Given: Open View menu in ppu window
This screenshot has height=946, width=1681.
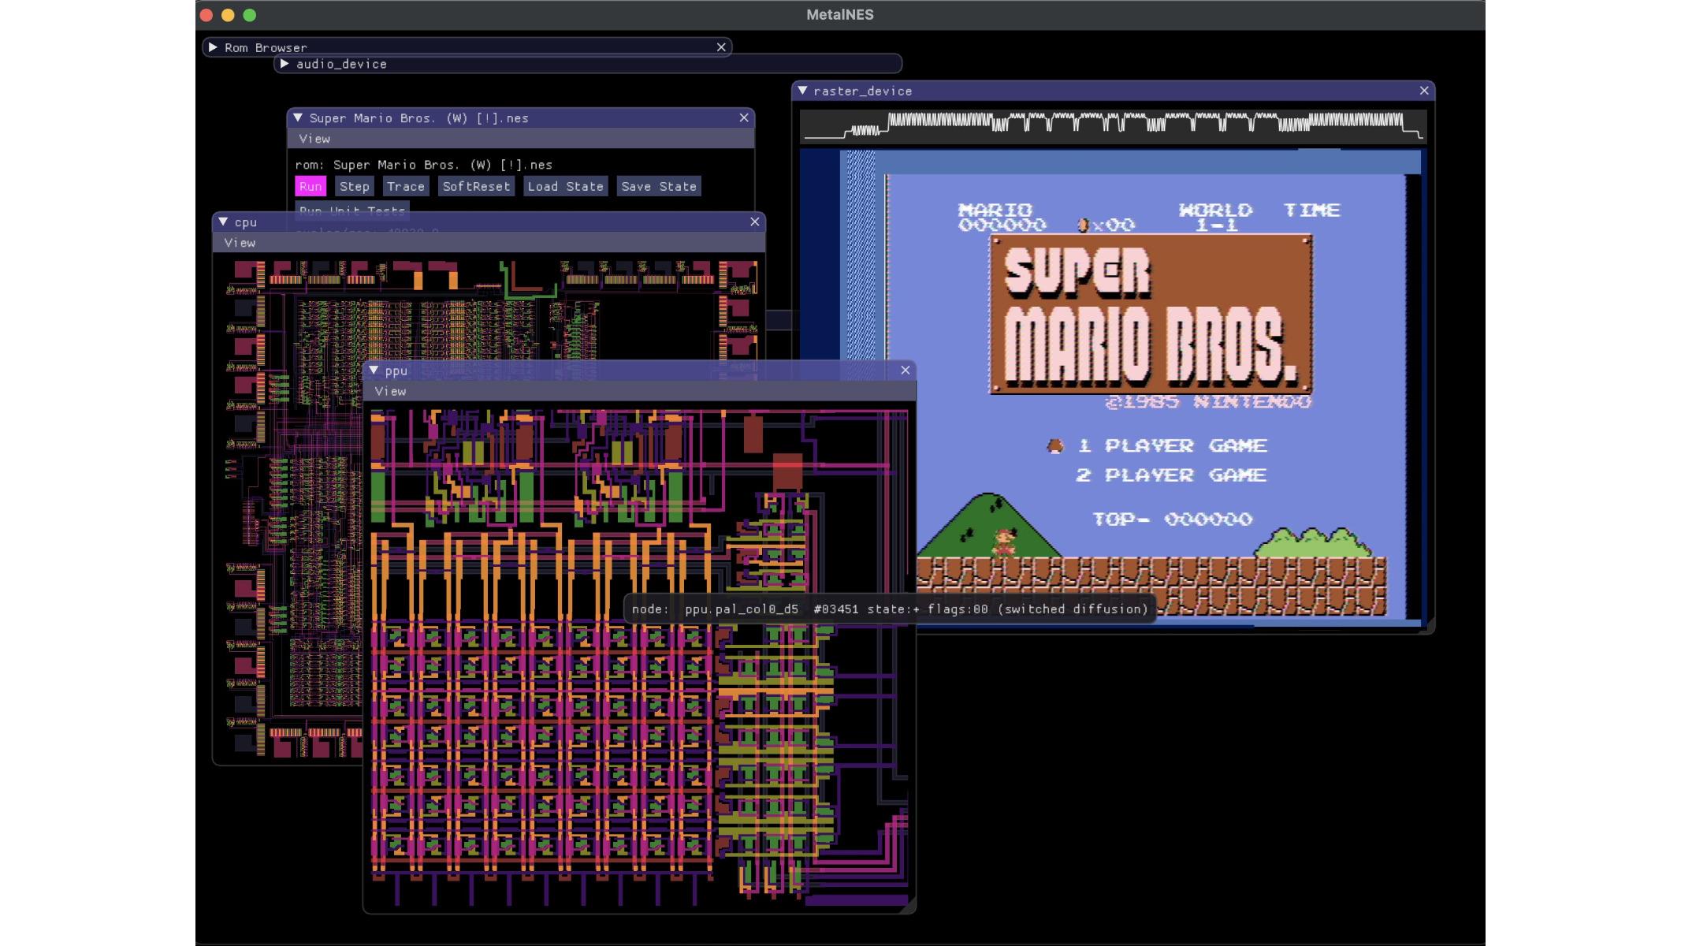Looking at the screenshot, I should pos(390,391).
